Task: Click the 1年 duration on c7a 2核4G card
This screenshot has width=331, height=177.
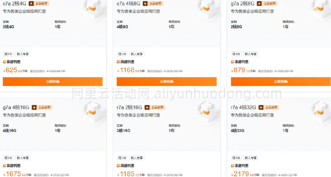Action: click(x=58, y=27)
